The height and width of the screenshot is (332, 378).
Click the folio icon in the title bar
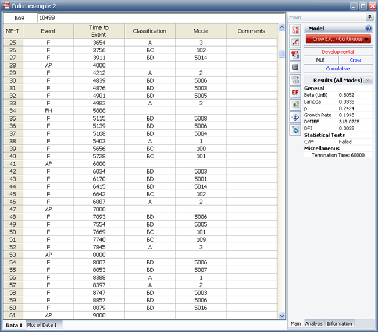point(6,6)
